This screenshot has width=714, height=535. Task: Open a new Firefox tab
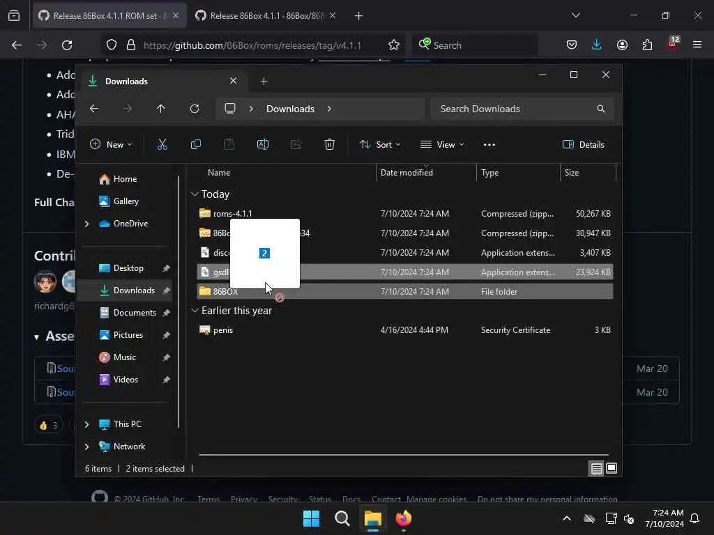(x=358, y=16)
